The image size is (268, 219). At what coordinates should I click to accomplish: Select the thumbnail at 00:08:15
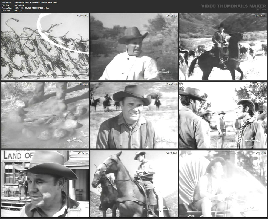pyautogui.click(x=134, y=47)
